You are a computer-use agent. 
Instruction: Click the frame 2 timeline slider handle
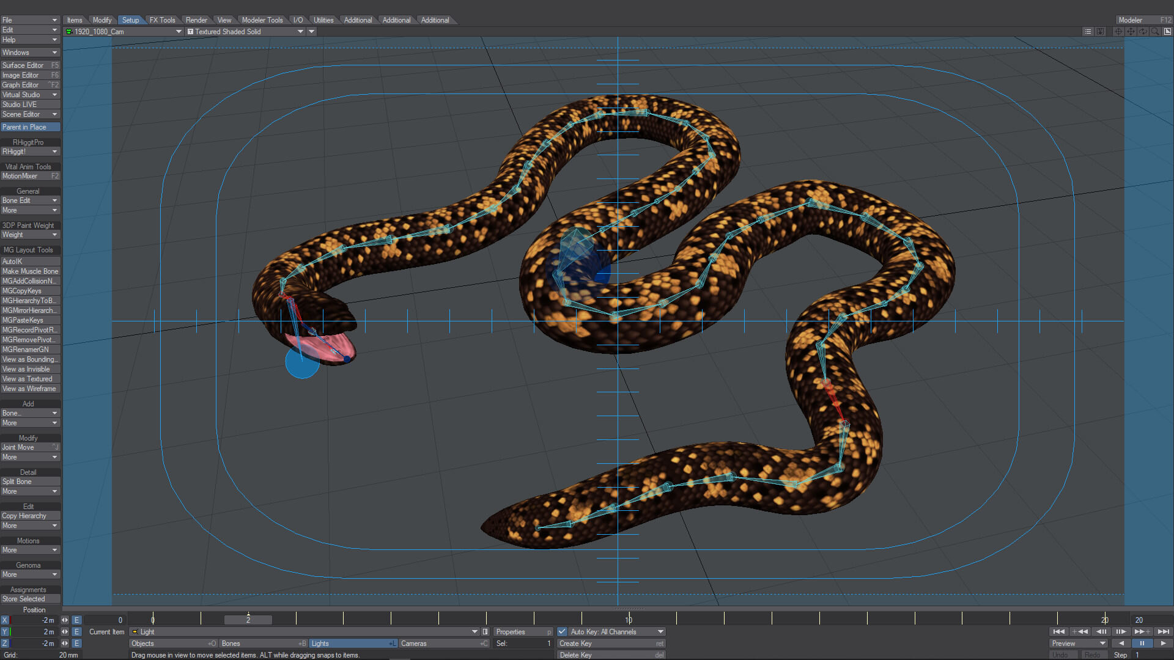tap(248, 620)
